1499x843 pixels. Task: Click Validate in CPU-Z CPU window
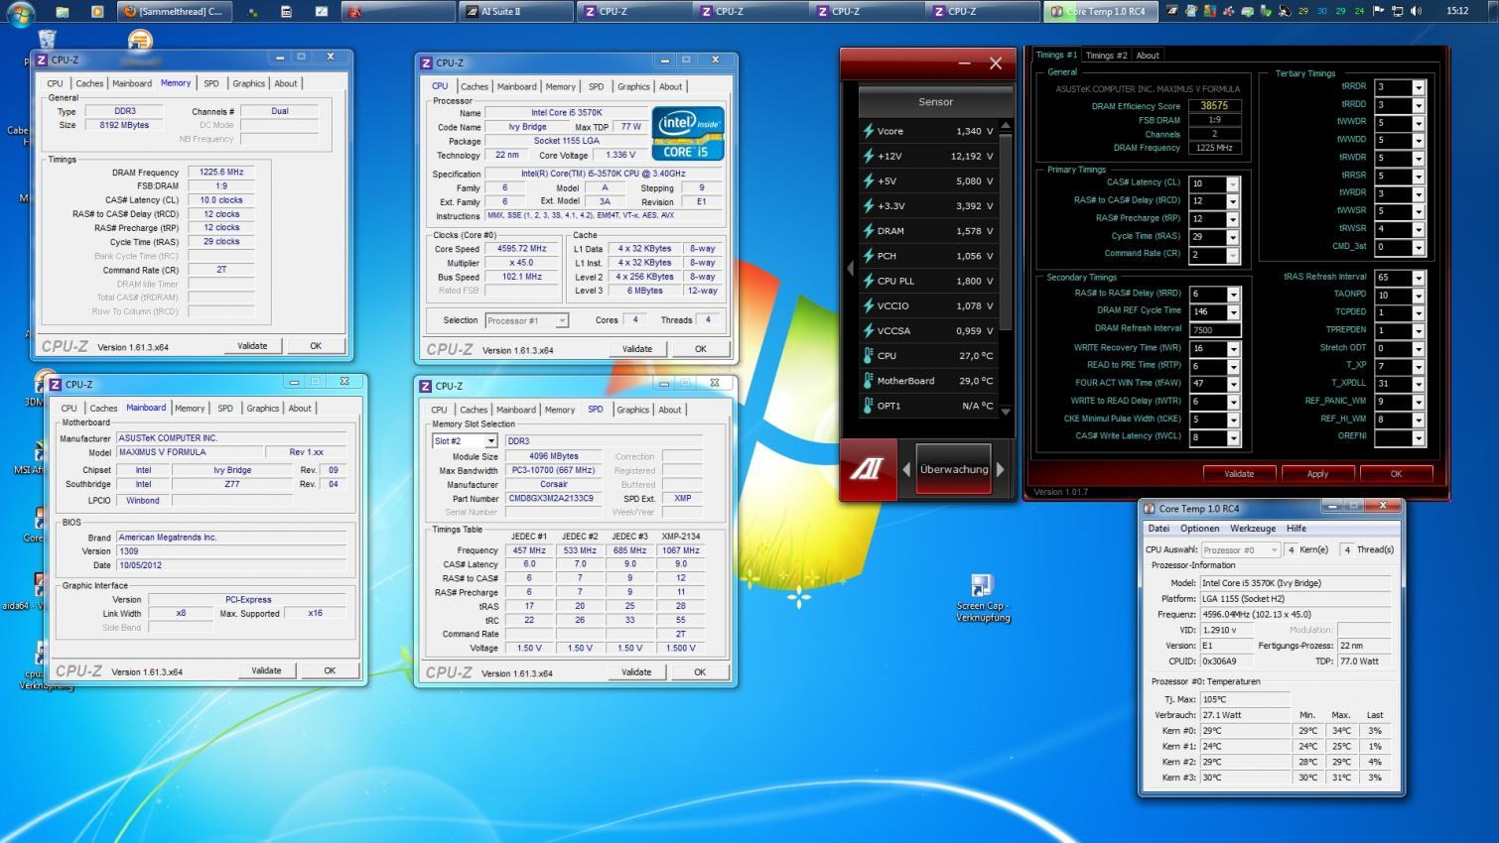click(637, 349)
